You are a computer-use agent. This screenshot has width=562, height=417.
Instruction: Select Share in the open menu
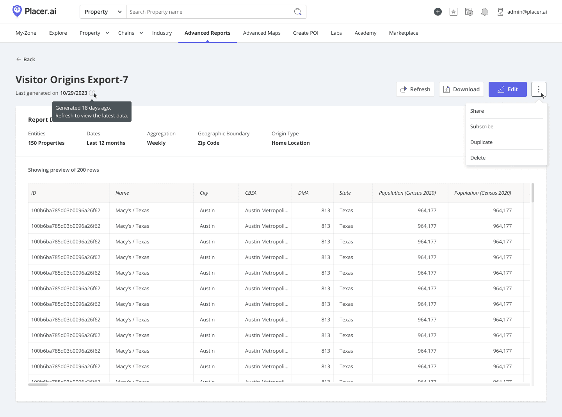(477, 111)
